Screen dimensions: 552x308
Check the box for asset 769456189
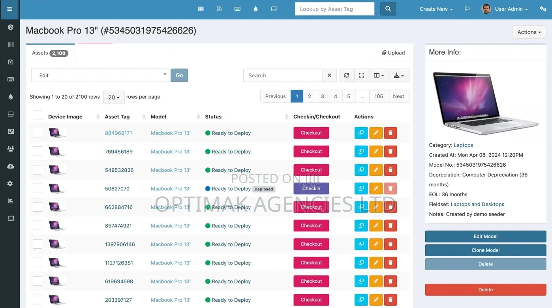38,151
